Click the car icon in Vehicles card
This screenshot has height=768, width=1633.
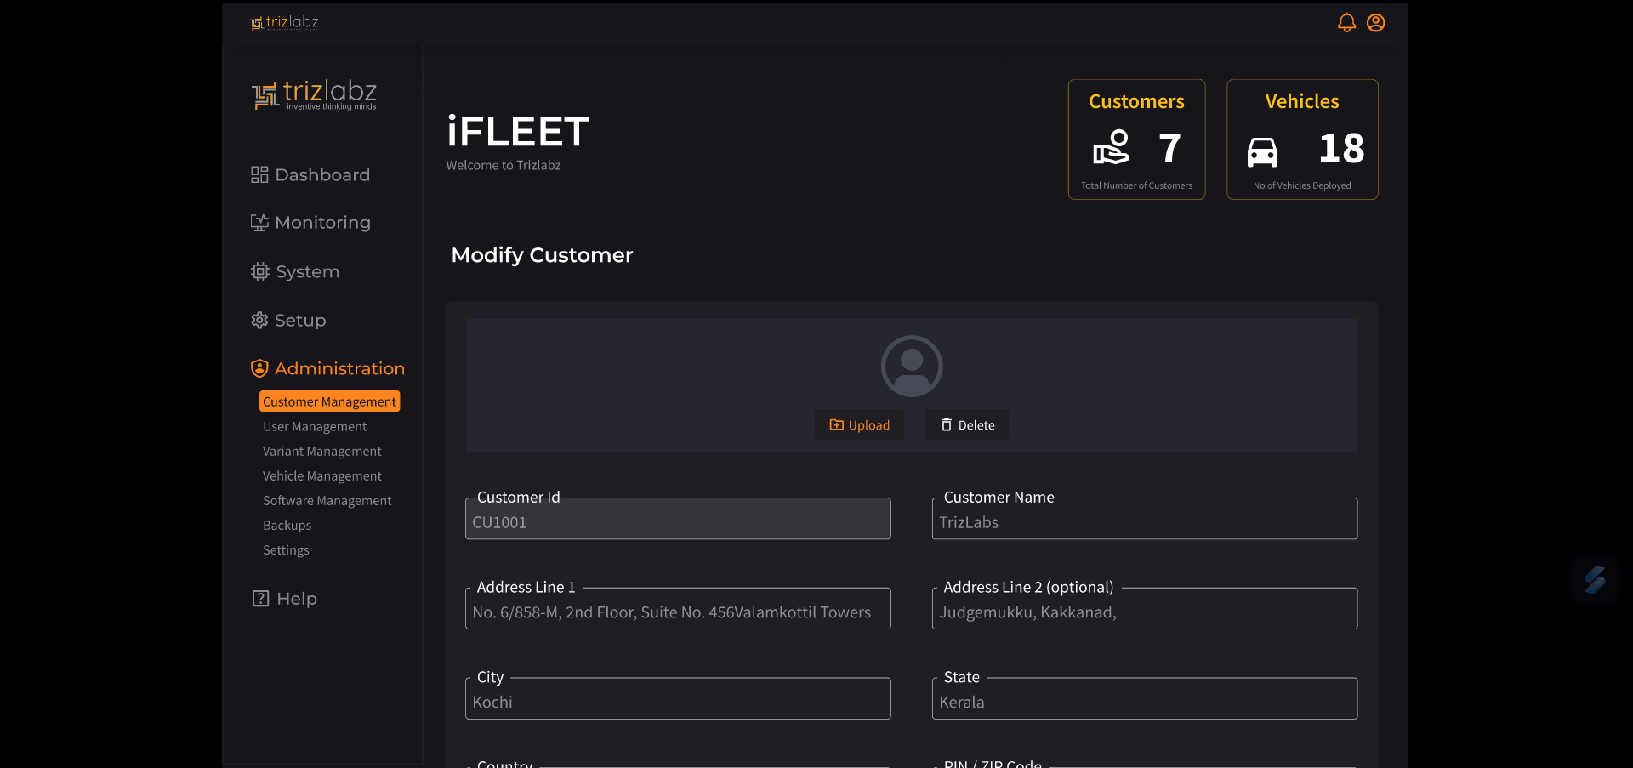point(1261,151)
